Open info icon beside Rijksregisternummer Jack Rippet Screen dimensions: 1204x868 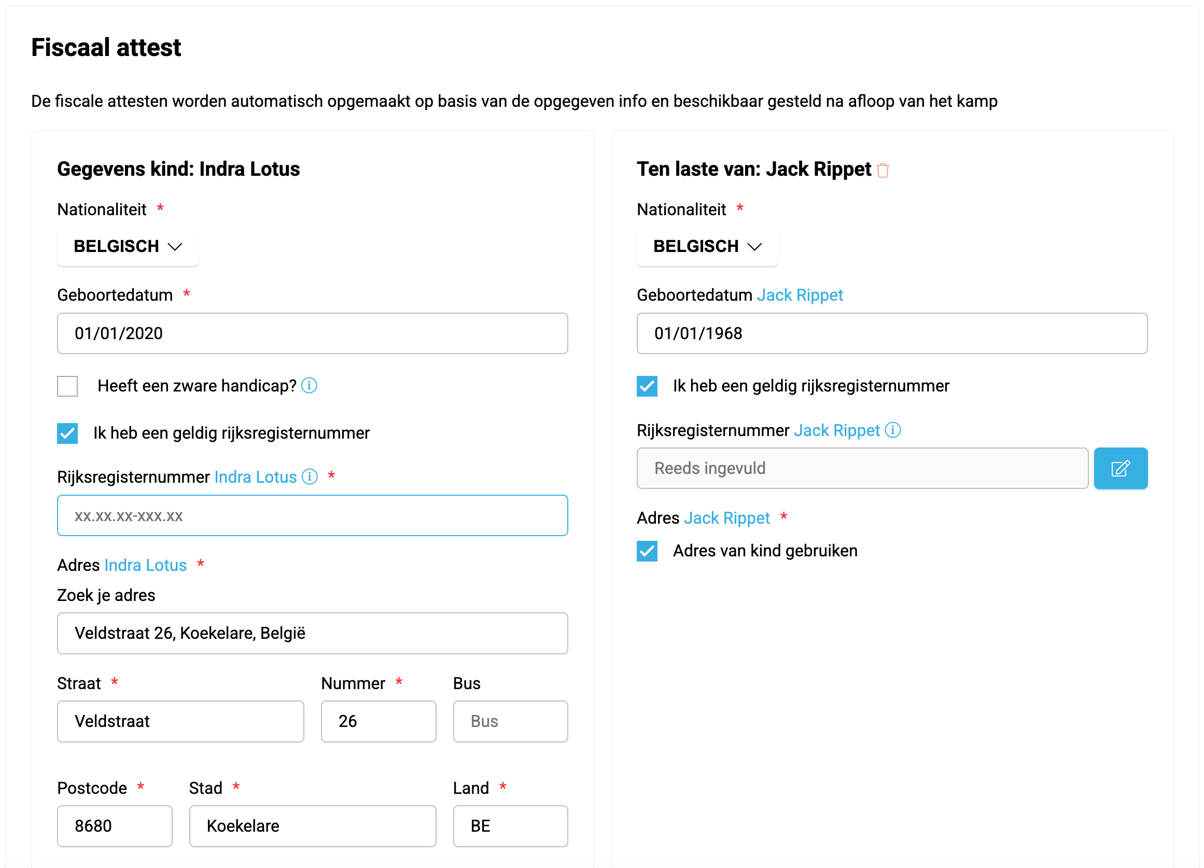click(x=893, y=430)
